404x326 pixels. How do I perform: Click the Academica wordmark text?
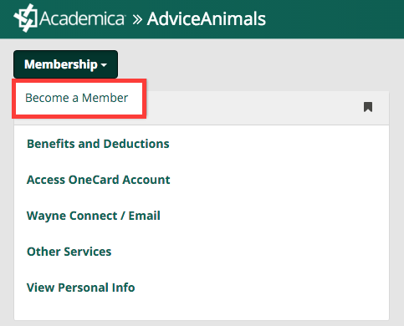[x=83, y=19]
